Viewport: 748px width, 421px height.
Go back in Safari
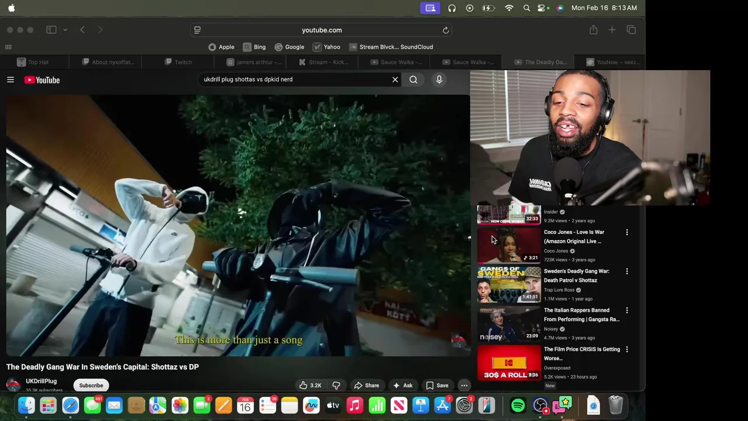pos(82,30)
